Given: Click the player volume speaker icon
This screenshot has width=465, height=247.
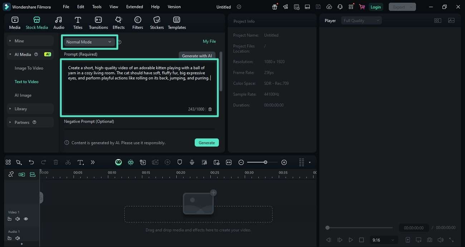Looking at the screenshot, I should point(440,240).
